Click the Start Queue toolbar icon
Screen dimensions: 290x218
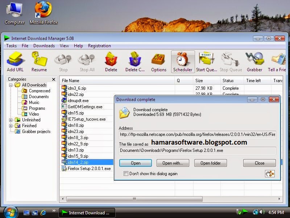[x=206, y=62]
